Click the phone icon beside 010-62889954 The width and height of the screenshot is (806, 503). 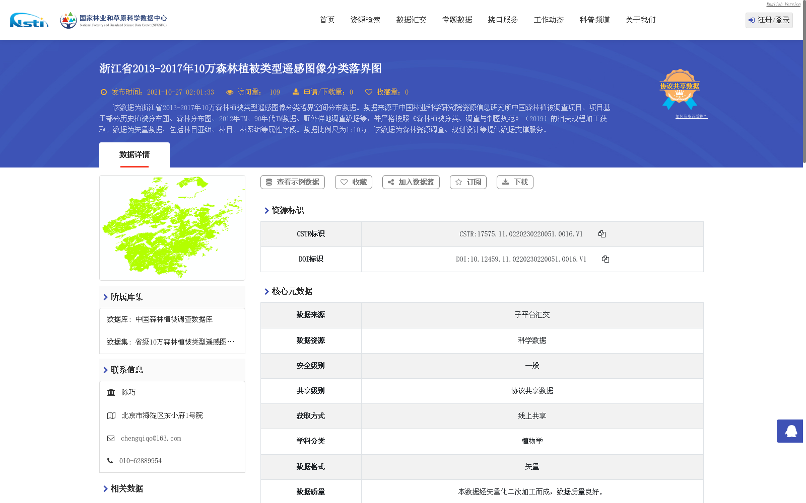click(110, 461)
